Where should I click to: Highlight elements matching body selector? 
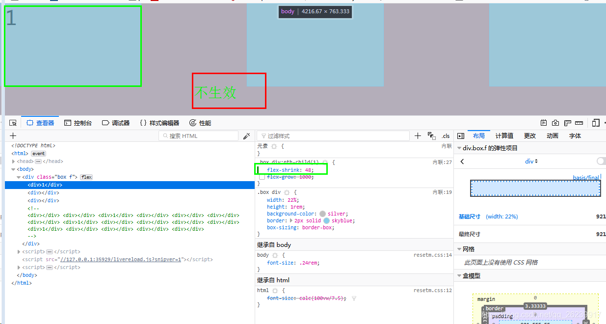pos(275,255)
